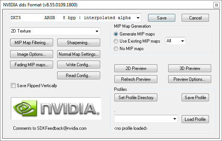
Task: Click the NVIDIA logo image
Action: coord(56,108)
